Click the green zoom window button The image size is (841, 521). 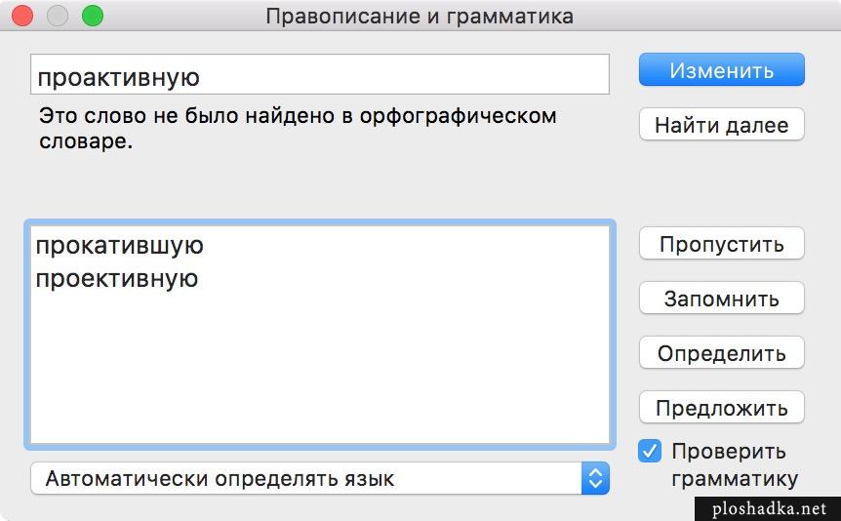click(x=93, y=16)
